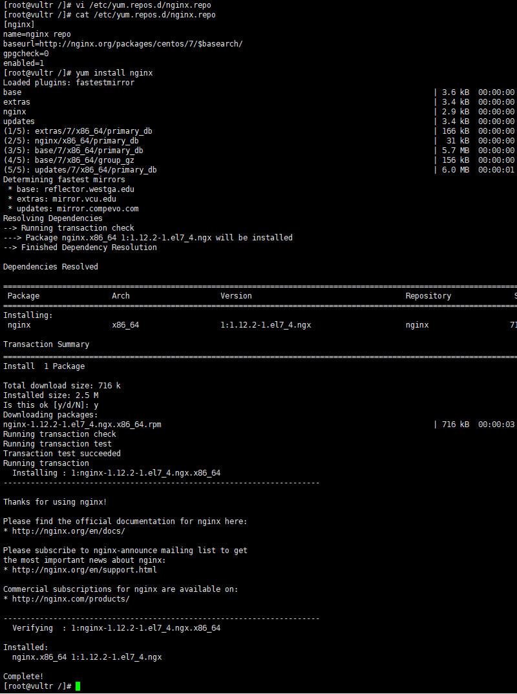This screenshot has height=694, width=517.
Task: Click the 'Resolving Dependencies' line
Action: click(53, 218)
